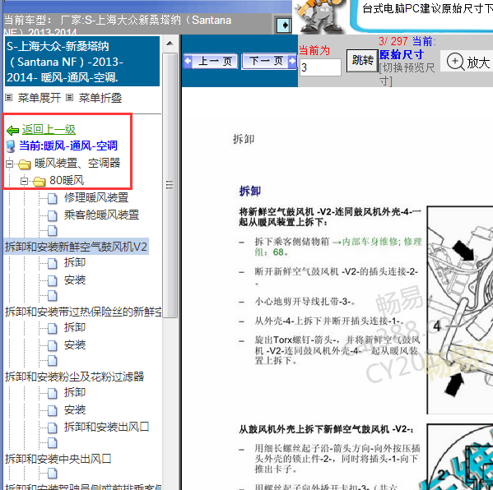Collapse the 暖风装置、空调器 tree node
The image size is (493, 490).
point(9,164)
